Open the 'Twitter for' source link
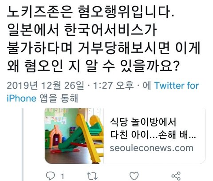Viewport: 213px width, 181px height. 177,86
